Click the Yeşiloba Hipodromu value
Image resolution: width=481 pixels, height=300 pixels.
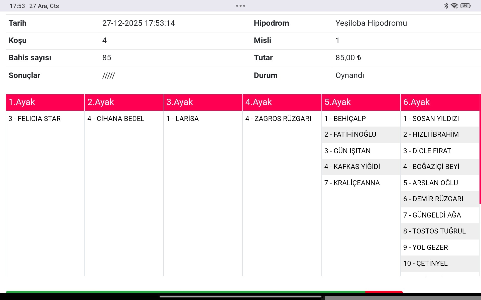point(371,23)
